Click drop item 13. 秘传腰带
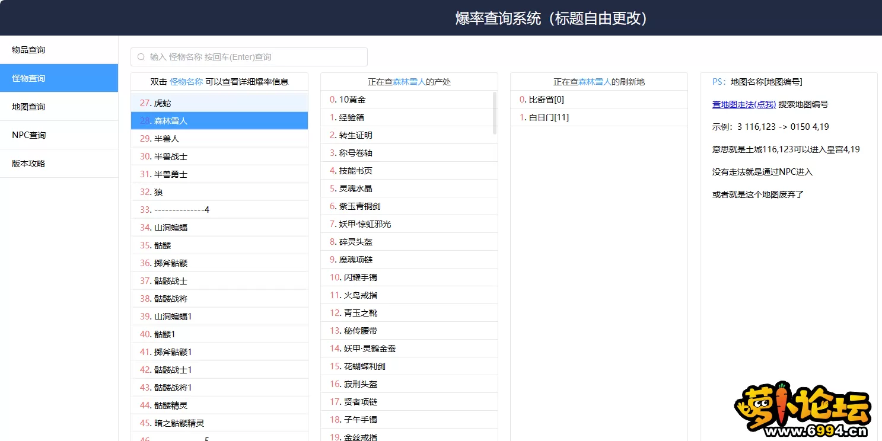The height and width of the screenshot is (441, 882). (x=409, y=331)
